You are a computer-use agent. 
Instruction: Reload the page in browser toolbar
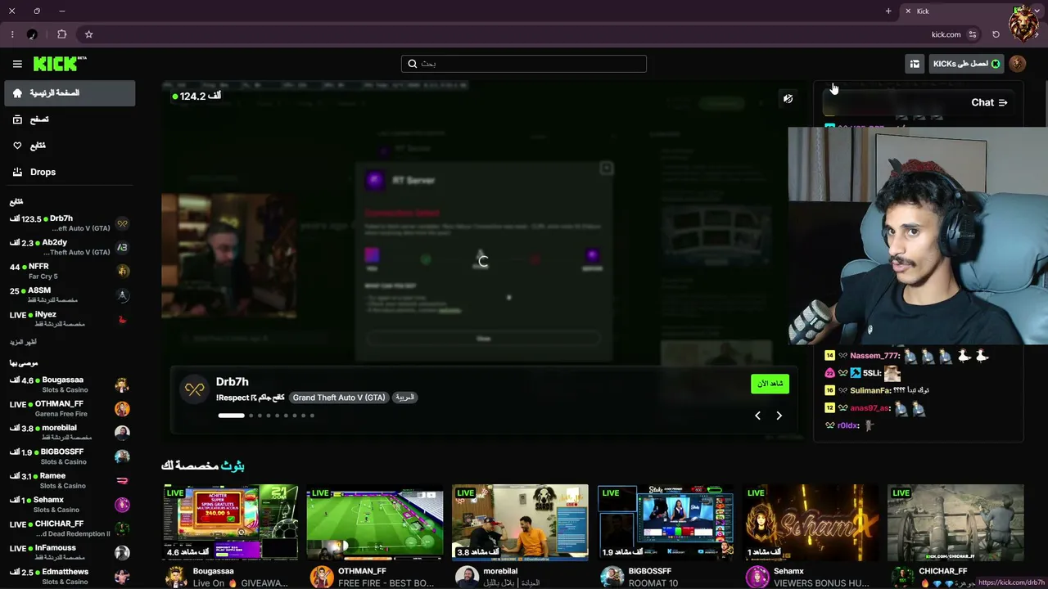click(996, 34)
